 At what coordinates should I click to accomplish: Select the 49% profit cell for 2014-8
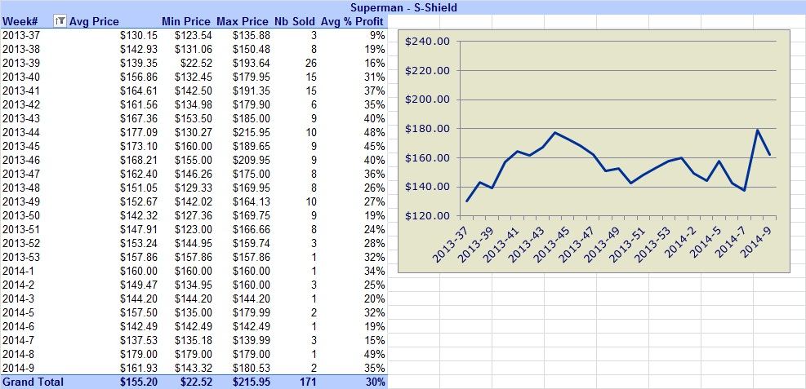pos(376,354)
